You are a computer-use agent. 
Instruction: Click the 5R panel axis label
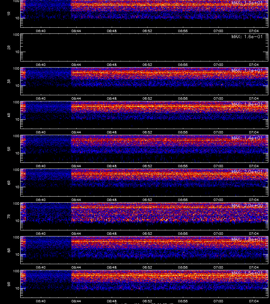pyautogui.click(x=9, y=149)
